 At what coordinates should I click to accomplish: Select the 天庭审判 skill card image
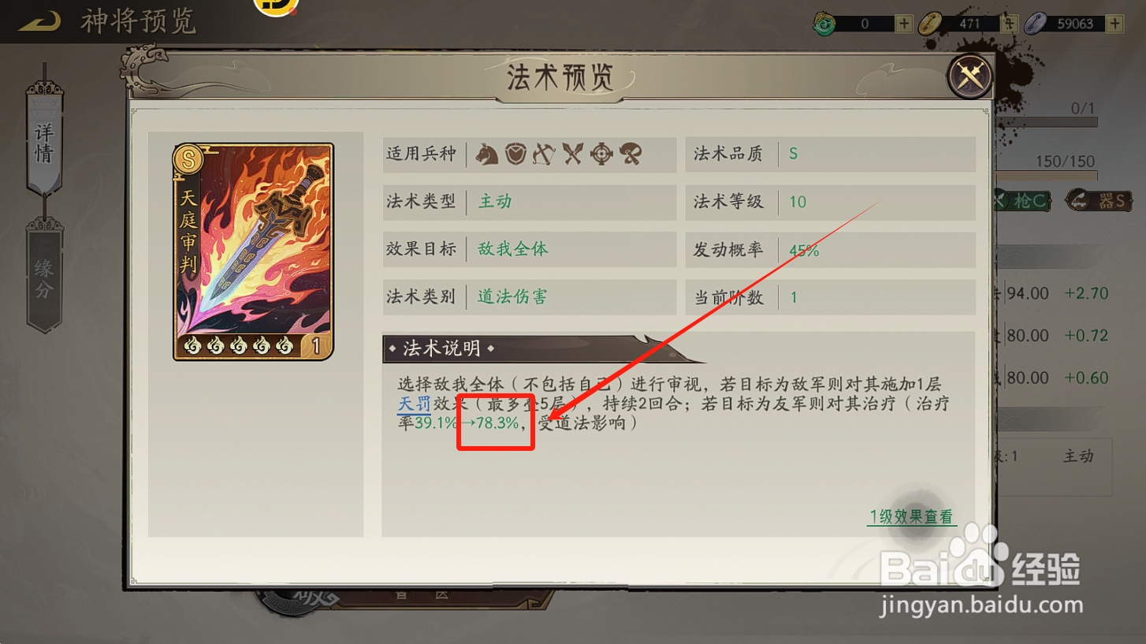coord(254,251)
